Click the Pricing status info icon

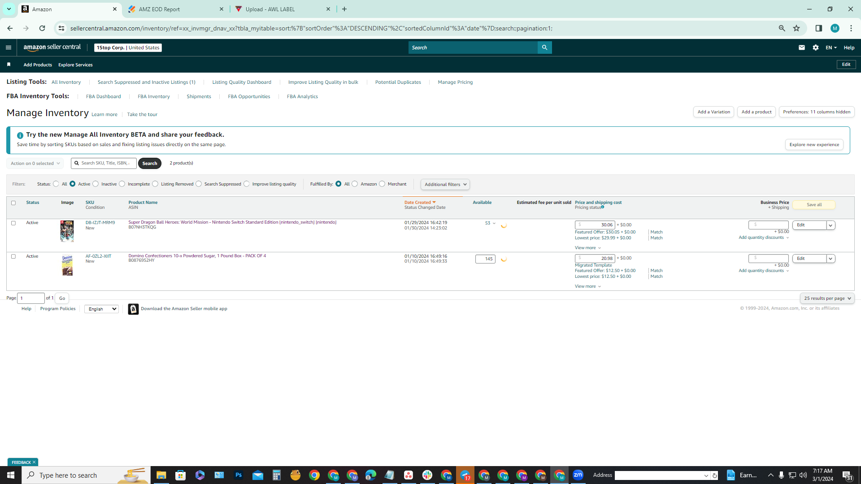[603, 207]
